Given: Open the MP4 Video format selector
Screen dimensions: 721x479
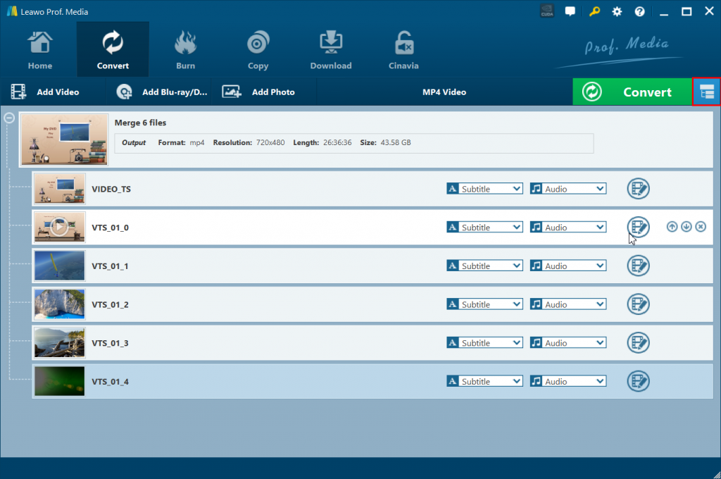Looking at the screenshot, I should (444, 92).
